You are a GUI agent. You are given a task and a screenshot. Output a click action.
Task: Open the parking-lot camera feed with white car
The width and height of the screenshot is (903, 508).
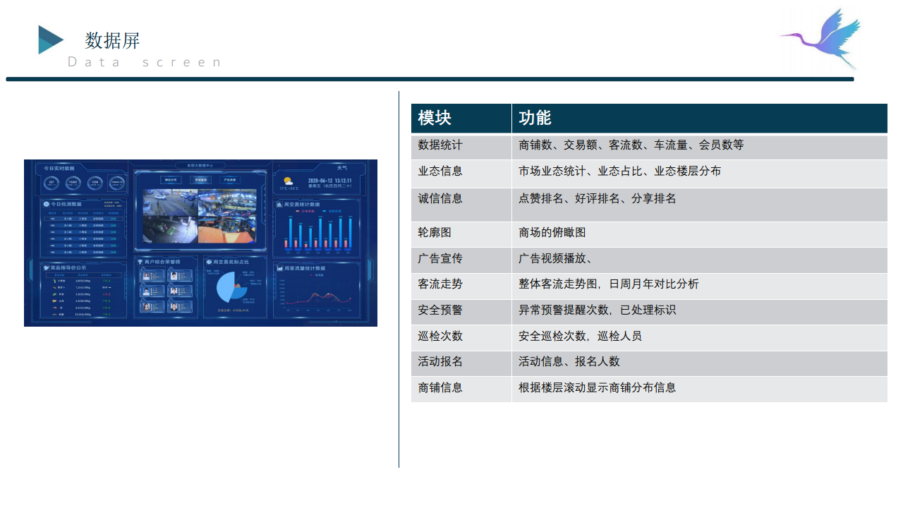(x=170, y=202)
